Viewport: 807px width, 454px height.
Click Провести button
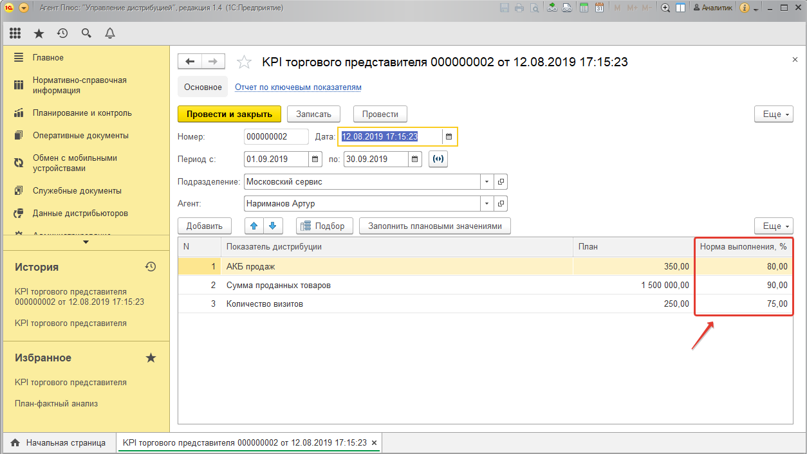pyautogui.click(x=380, y=114)
